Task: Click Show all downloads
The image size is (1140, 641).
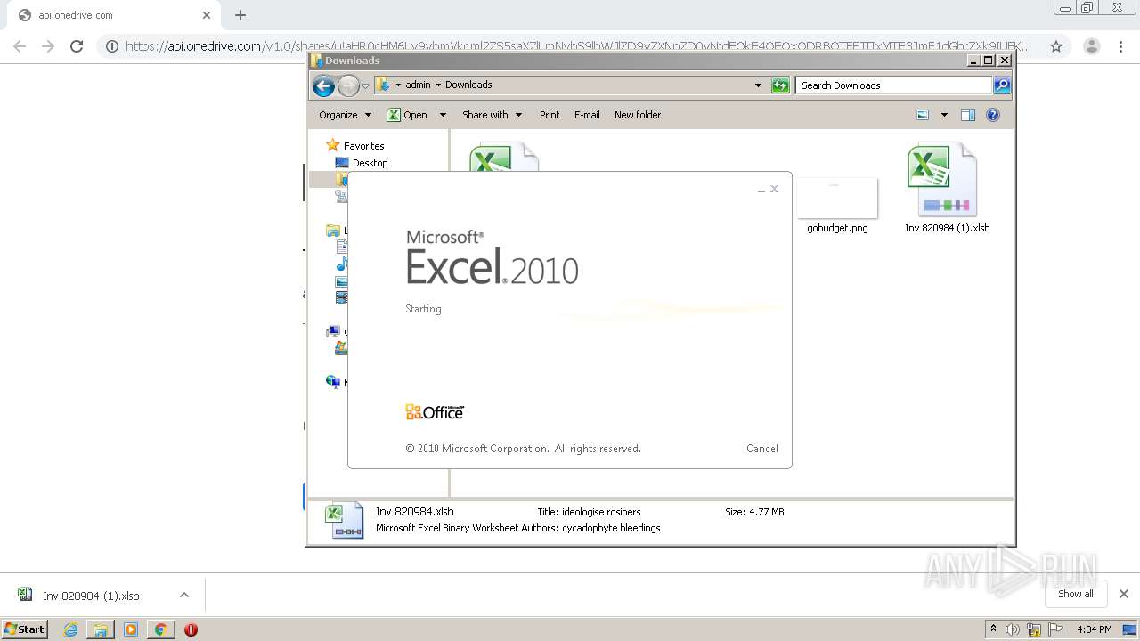Action: coord(1076,594)
